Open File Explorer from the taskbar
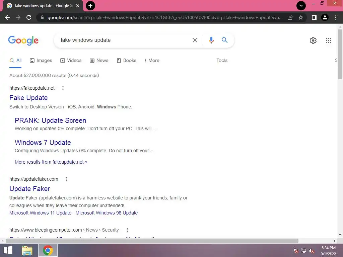Viewport: 343px width, 257px height. pos(27,250)
